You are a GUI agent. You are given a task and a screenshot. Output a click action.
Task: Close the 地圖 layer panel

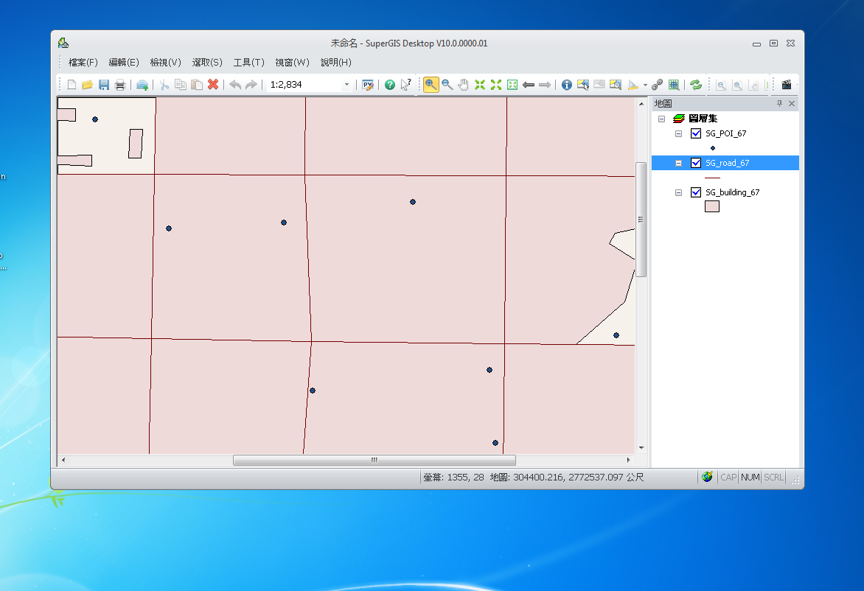coord(792,104)
